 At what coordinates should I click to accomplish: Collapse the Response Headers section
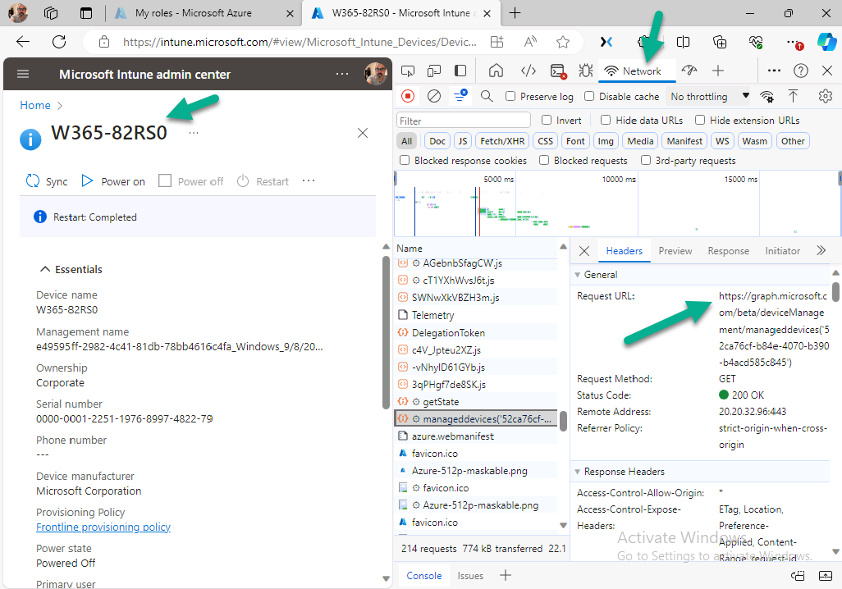pyautogui.click(x=577, y=472)
